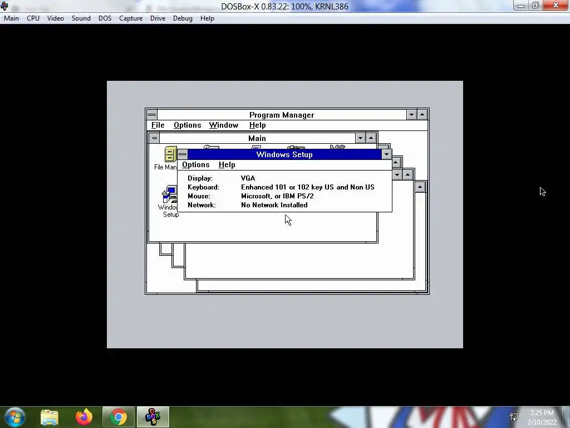Click the 'Display:' label
570x428 pixels.
pos(200,178)
